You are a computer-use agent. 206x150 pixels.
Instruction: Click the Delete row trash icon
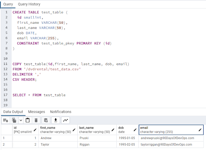[36, 120]
